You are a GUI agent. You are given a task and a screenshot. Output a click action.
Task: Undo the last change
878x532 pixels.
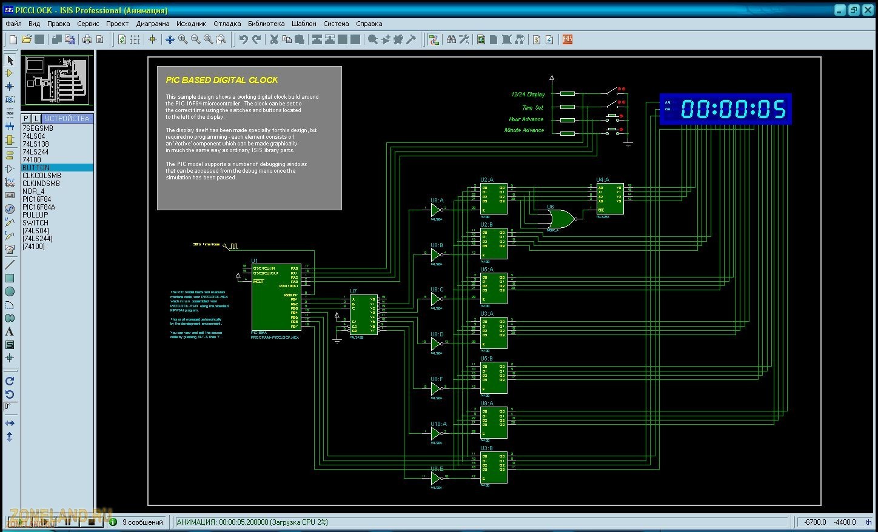tap(243, 39)
